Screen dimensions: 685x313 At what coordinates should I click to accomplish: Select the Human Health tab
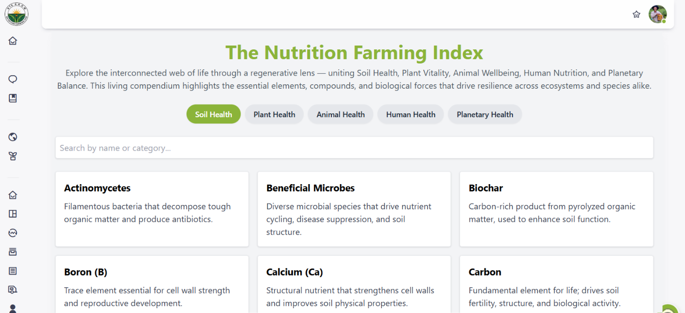tap(411, 114)
